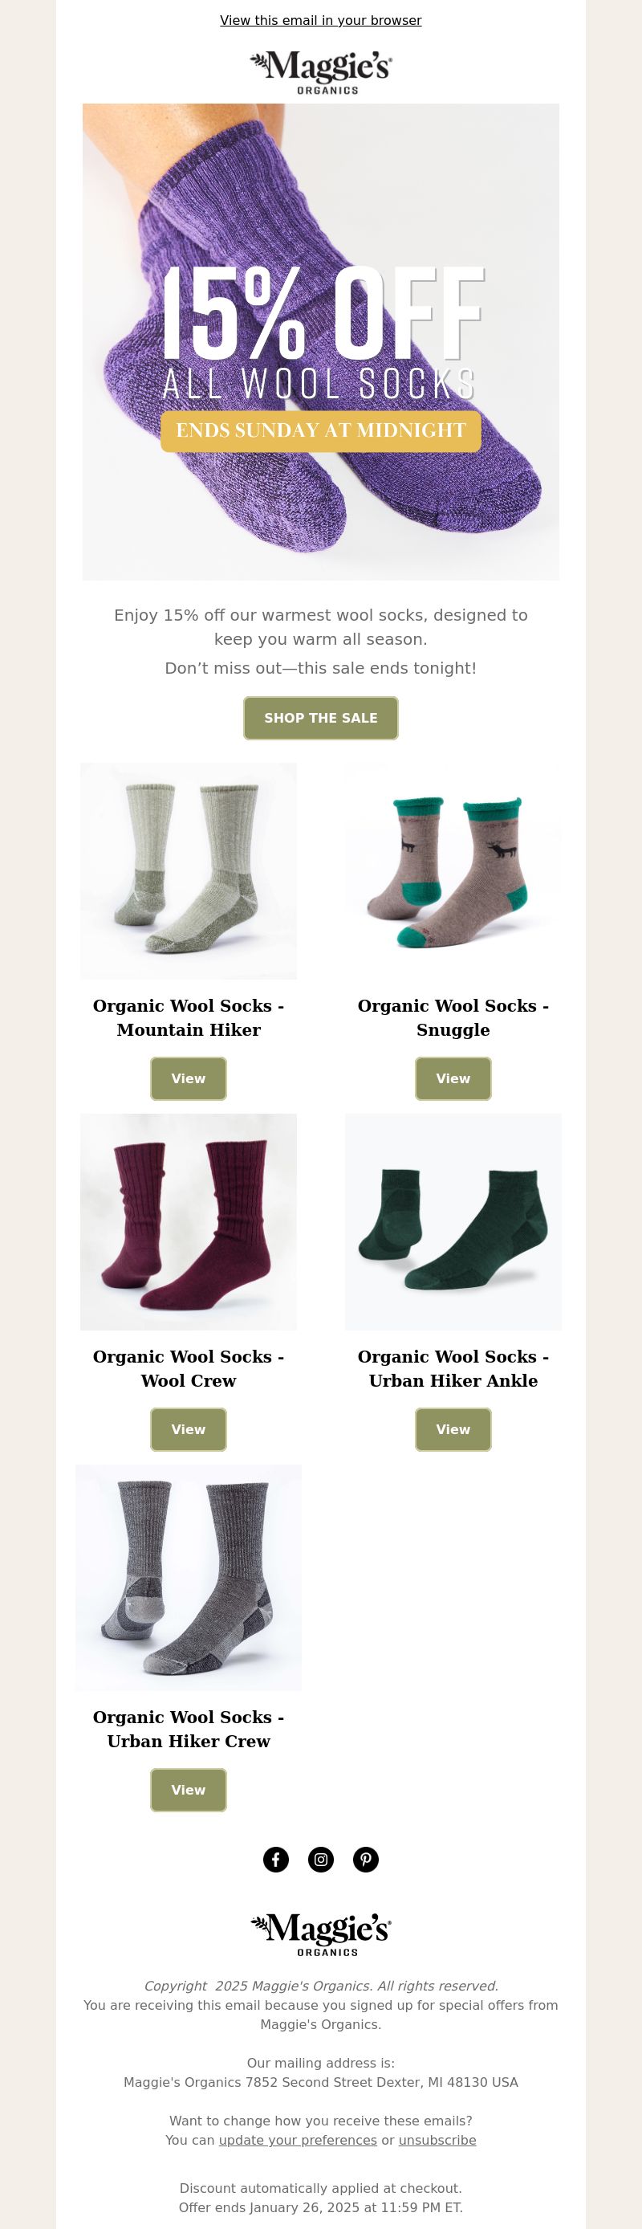This screenshot has width=642, height=2229.
Task: Click 'View this email in your browser'
Action: point(321,20)
